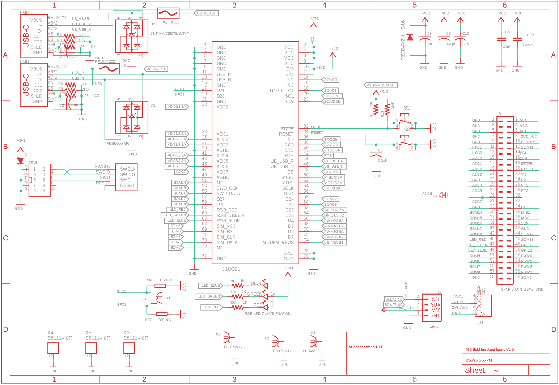
Task: Click the X2 BU-SMA-G connector
Action: (276, 341)
